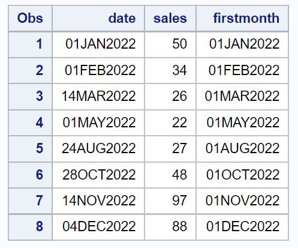Click the sales value 88
298x248 pixels.
point(170,227)
